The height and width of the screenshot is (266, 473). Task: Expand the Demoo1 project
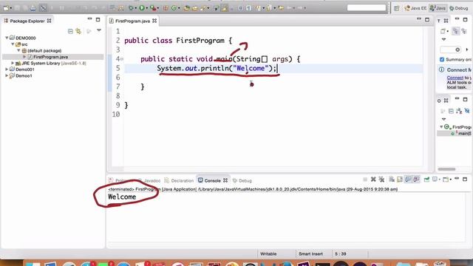pyautogui.click(x=7, y=75)
